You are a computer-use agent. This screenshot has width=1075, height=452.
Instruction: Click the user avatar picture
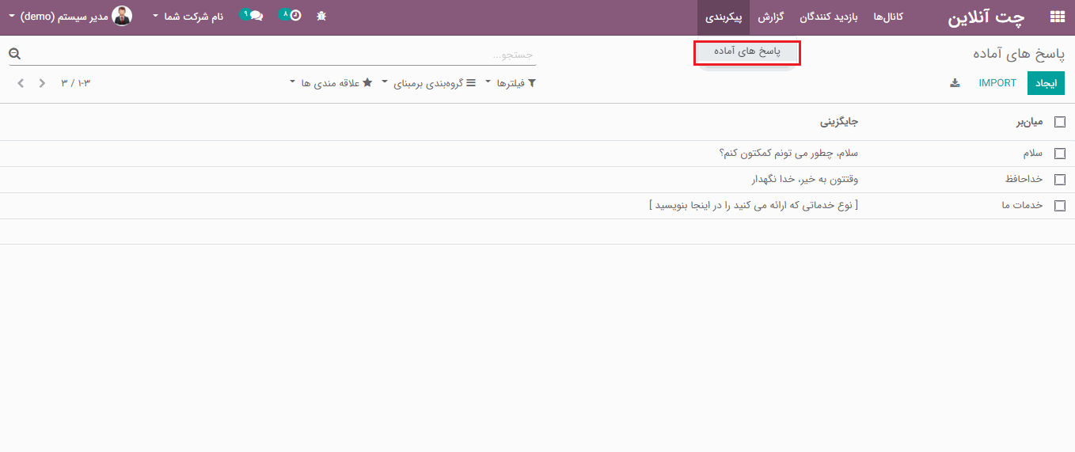point(122,16)
